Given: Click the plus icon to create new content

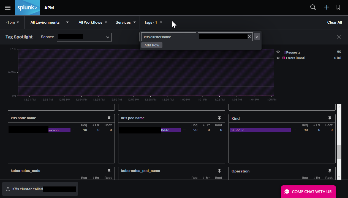Looking at the screenshot, I should 327,7.
